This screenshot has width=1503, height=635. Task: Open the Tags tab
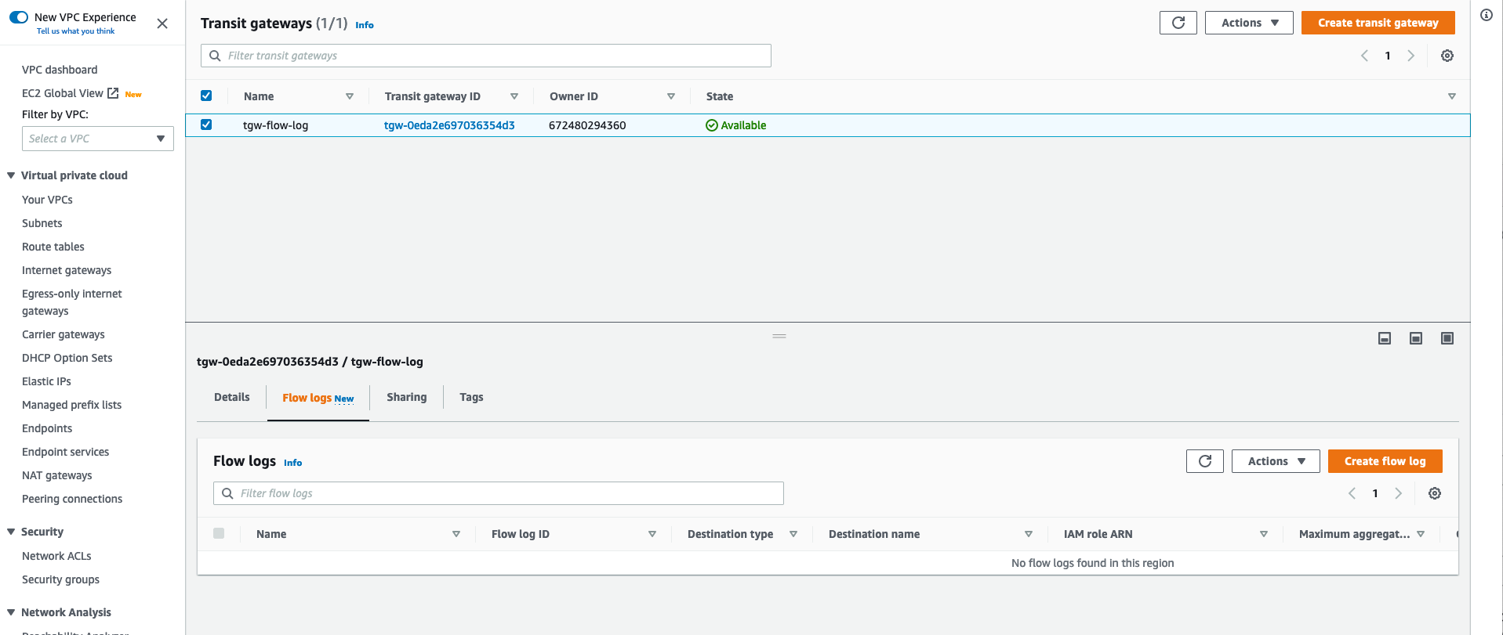(x=471, y=397)
